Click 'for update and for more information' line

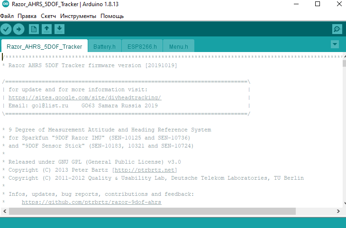click(78, 90)
